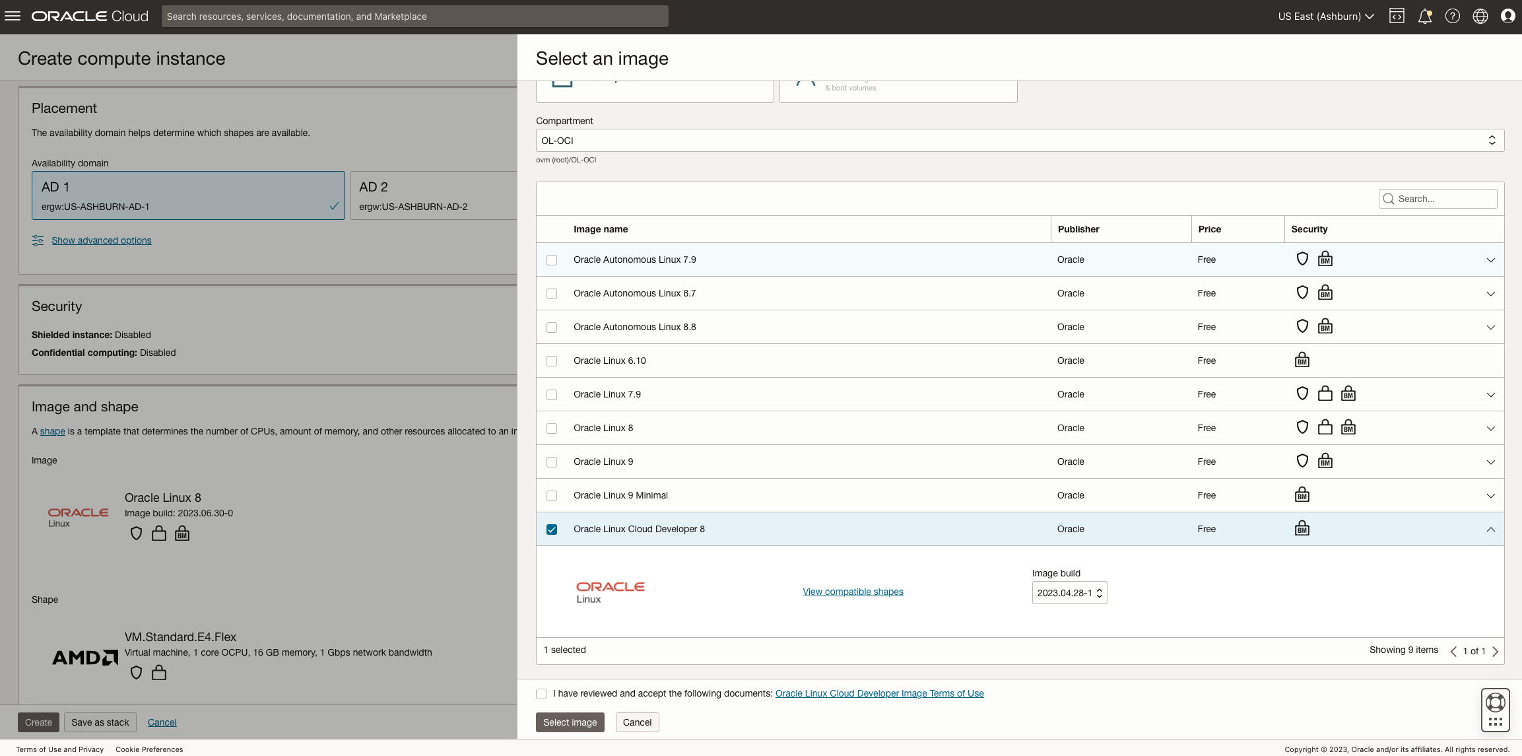Screen dimensions: 1522x756
Task: Open the US East (Ashburn) region menu
Action: 1324,16
